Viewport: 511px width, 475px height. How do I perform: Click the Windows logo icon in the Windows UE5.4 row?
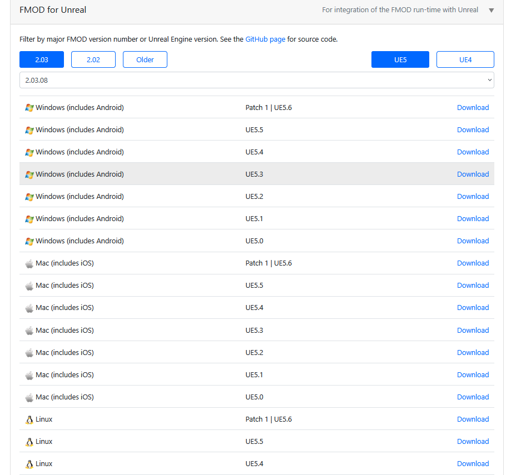[29, 152]
